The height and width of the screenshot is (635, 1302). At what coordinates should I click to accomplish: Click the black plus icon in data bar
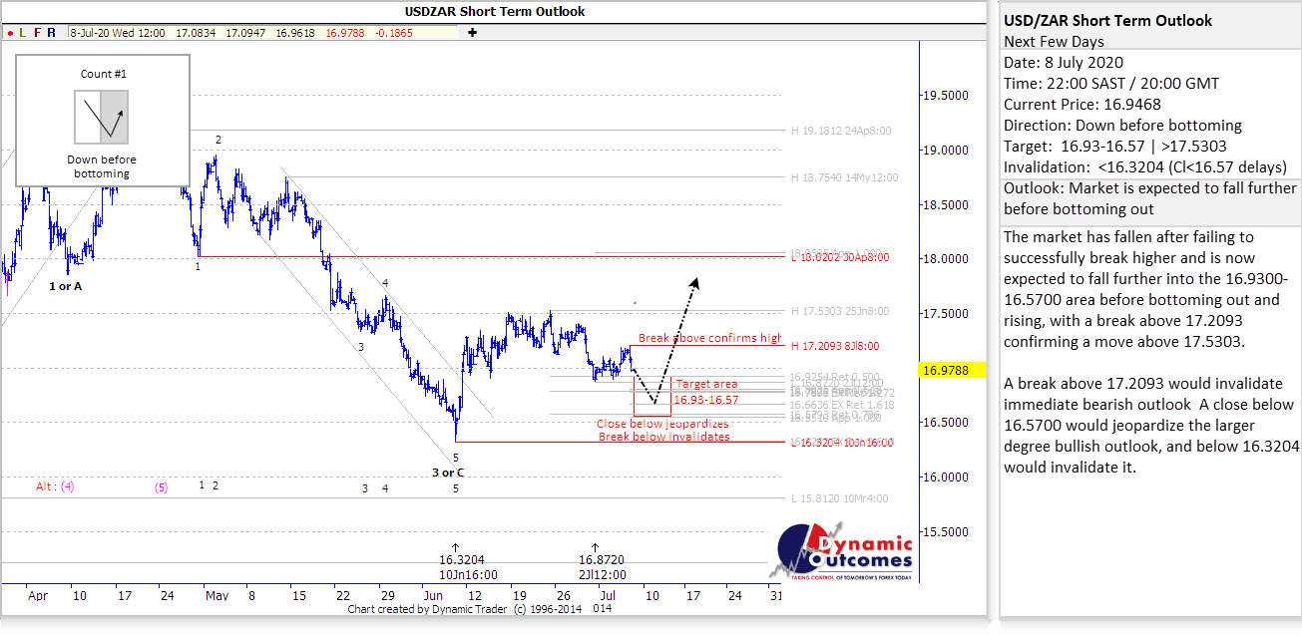(472, 32)
